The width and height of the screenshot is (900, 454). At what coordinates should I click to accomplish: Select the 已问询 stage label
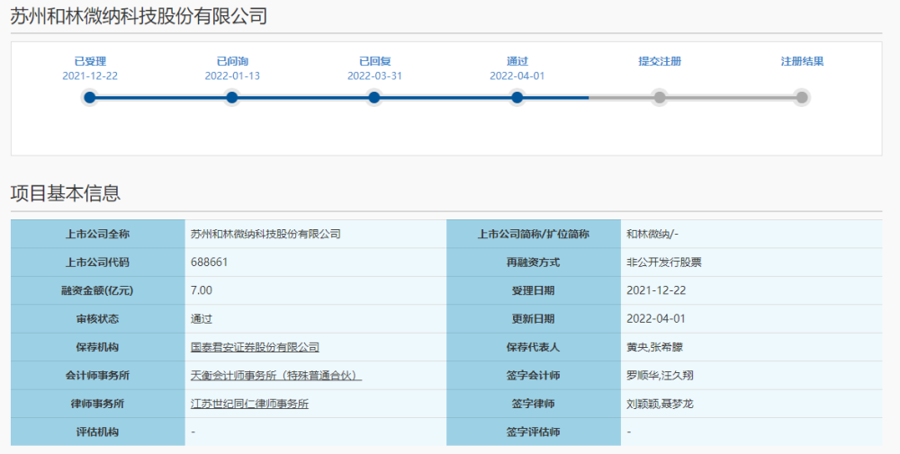coord(232,61)
